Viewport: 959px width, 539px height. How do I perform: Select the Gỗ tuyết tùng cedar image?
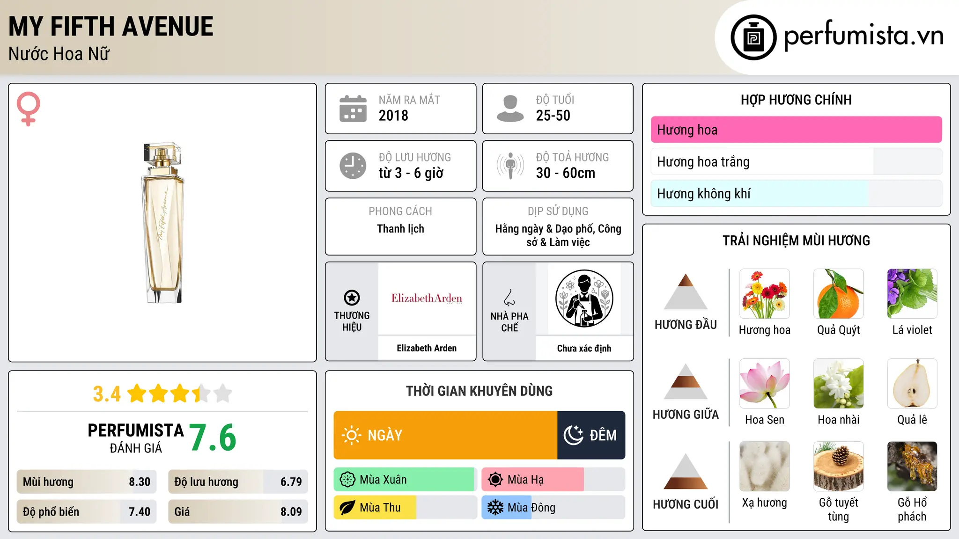coord(839,466)
